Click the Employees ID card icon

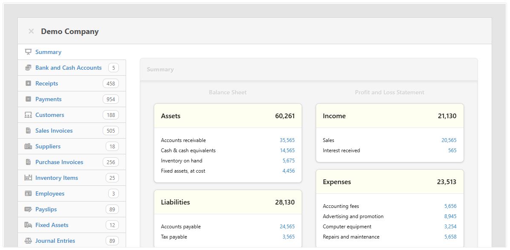click(x=28, y=193)
